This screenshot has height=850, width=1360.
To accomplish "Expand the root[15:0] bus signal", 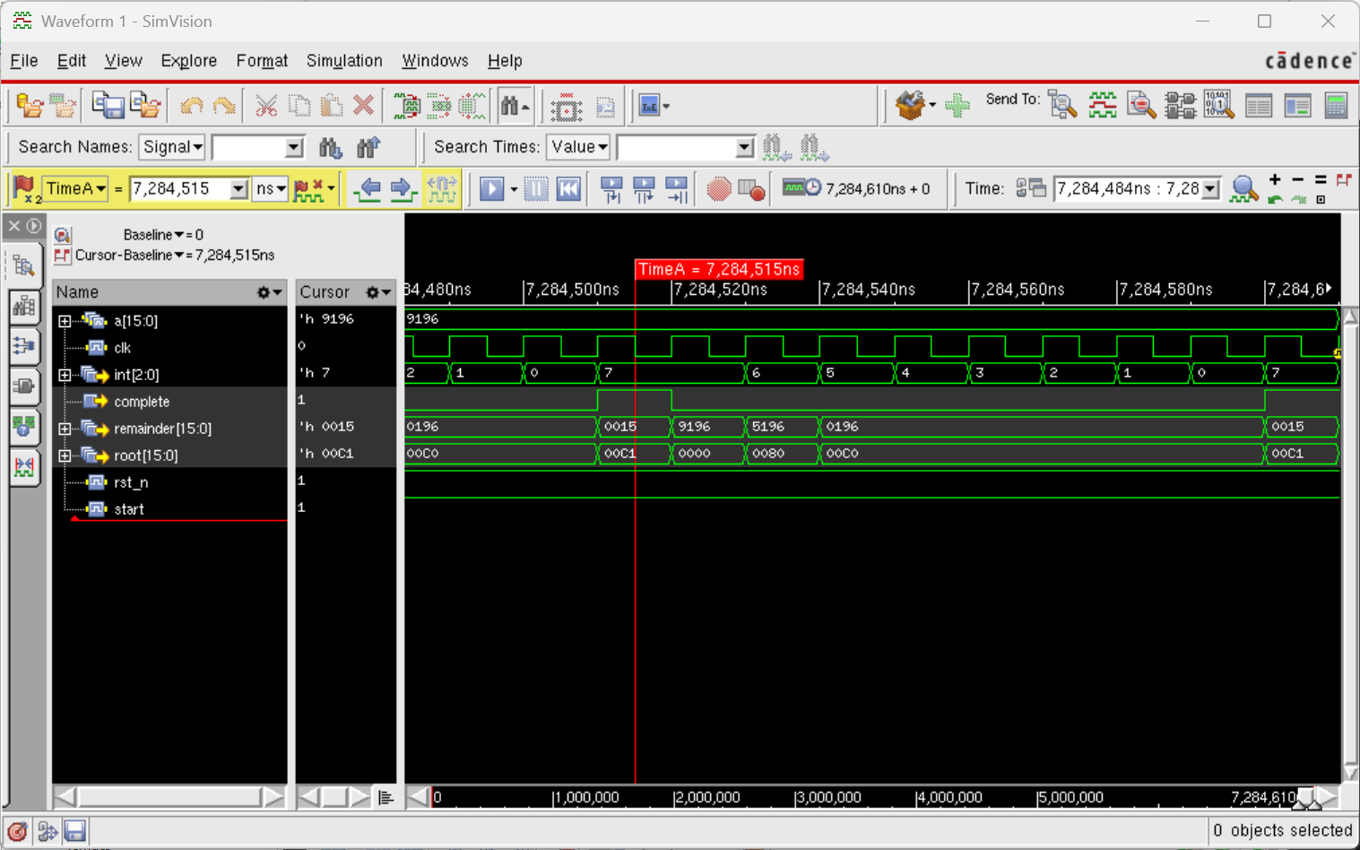I will [x=65, y=455].
